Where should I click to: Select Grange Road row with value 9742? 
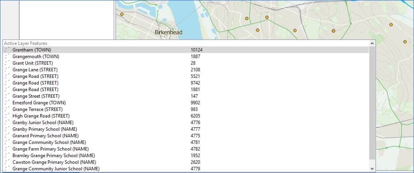[186, 83]
